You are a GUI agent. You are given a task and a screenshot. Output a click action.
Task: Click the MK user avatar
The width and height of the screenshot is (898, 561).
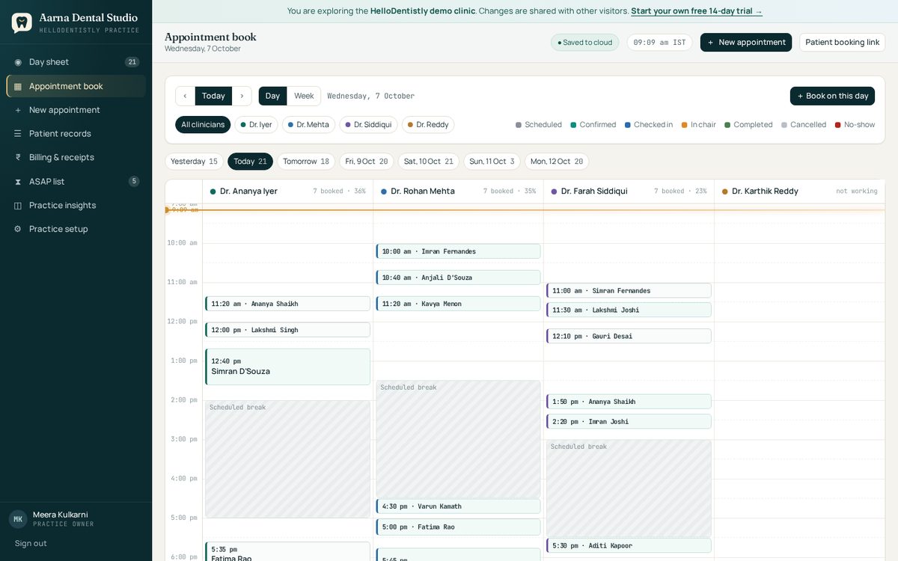click(x=18, y=519)
